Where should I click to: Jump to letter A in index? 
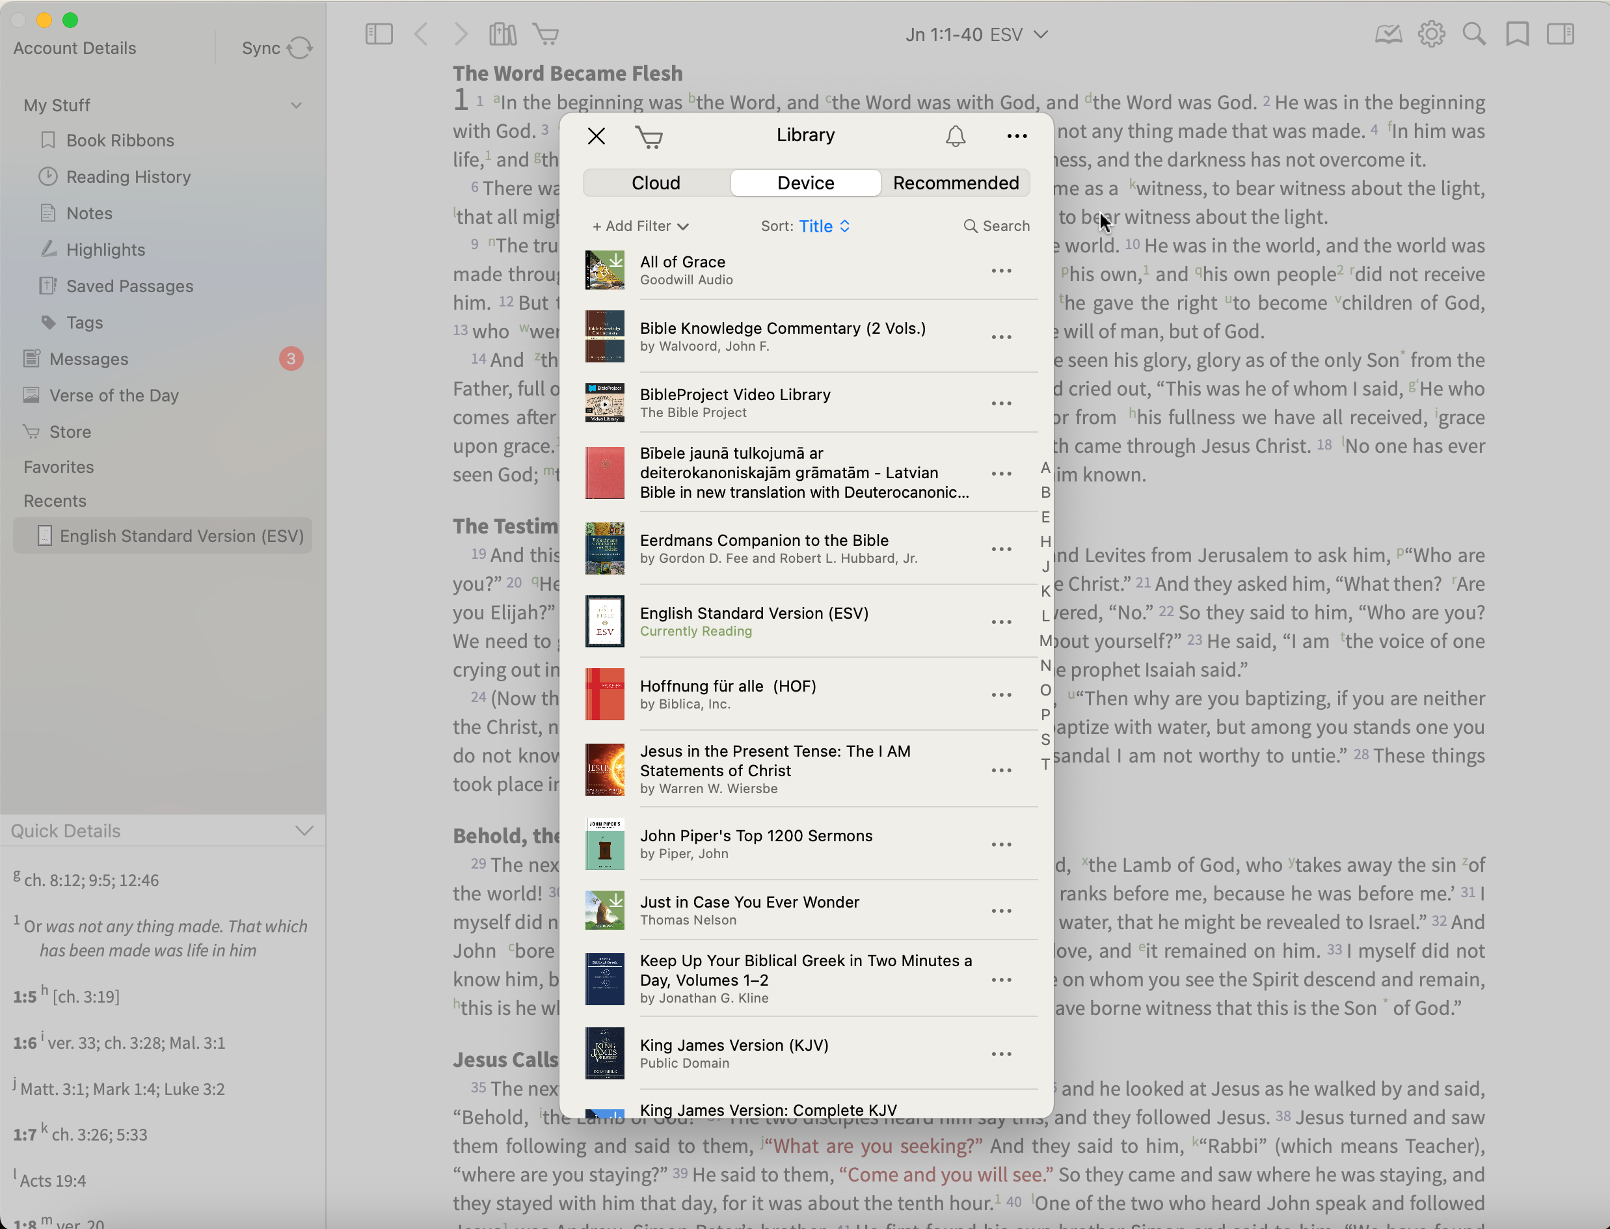pos(1045,468)
